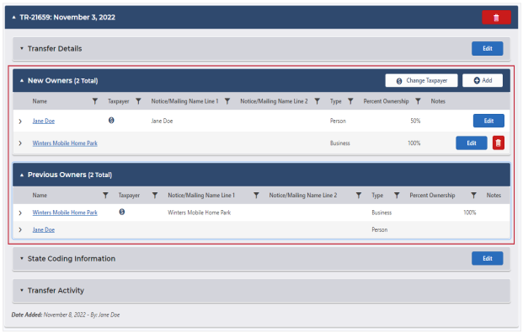Image resolution: width=523 pixels, height=334 pixels.
Task: Click the Date Added November 8, 2022 text
Action: tap(66, 315)
